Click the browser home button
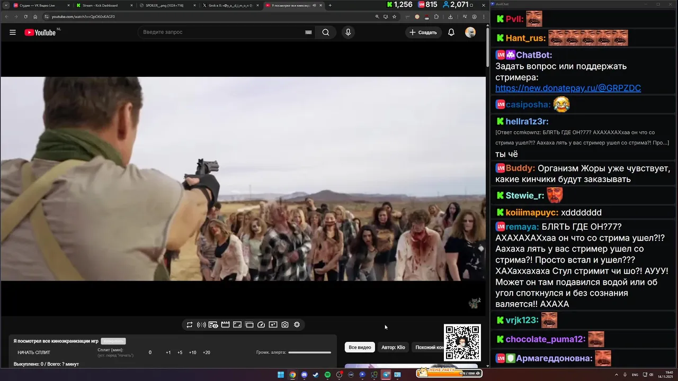The height and width of the screenshot is (381, 678). (35, 16)
